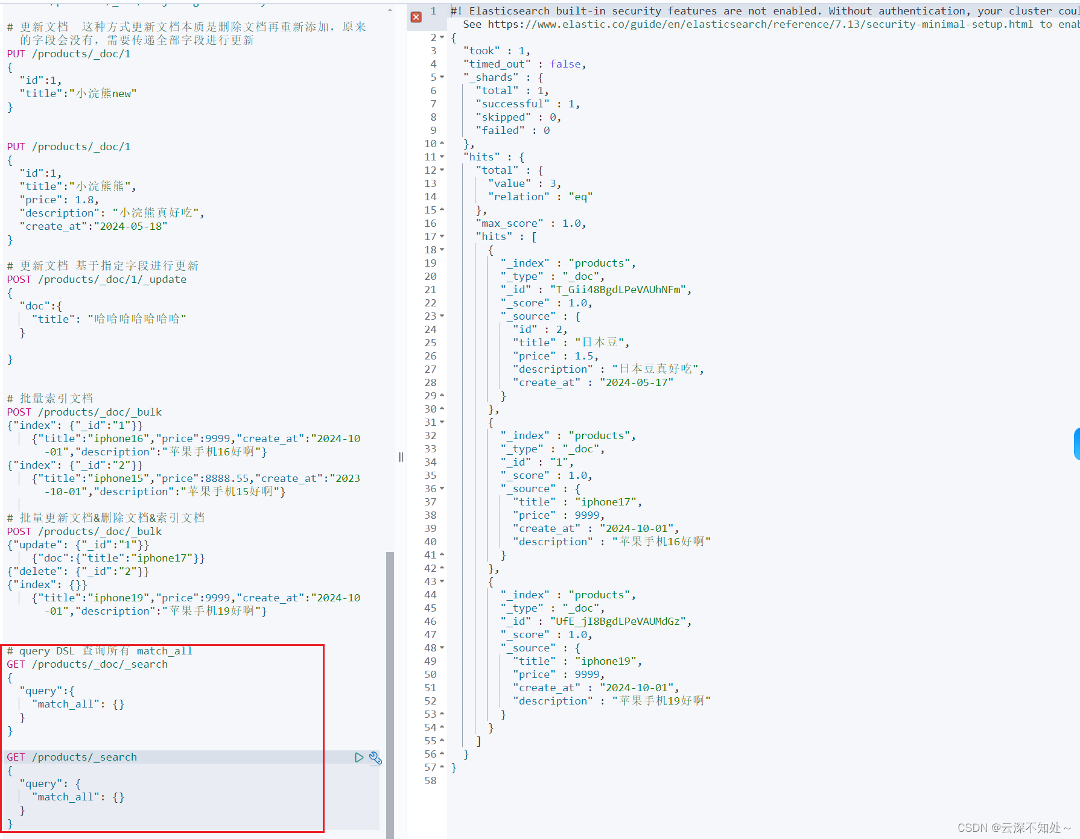
Task: Click the "max_score" : 1.0 output line
Action: [531, 223]
